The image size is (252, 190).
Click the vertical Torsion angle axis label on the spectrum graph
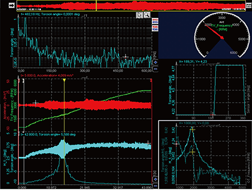tap(12, 43)
